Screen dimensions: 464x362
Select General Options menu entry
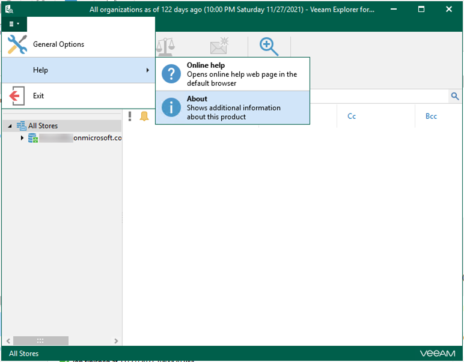pyautogui.click(x=78, y=44)
